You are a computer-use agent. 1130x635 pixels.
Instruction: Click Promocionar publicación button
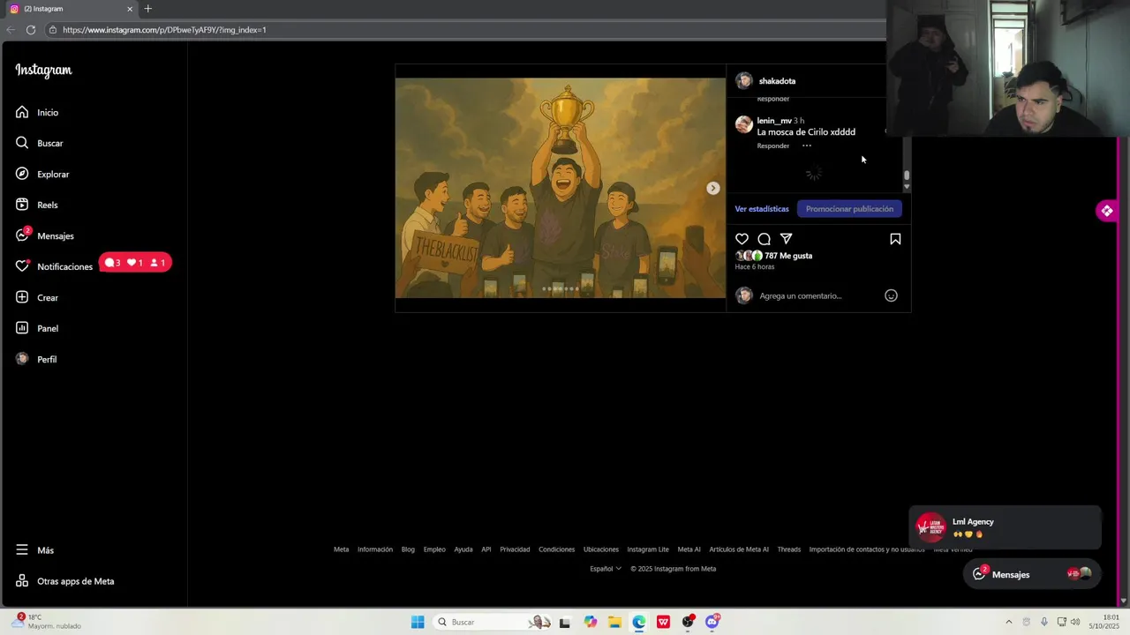point(849,209)
